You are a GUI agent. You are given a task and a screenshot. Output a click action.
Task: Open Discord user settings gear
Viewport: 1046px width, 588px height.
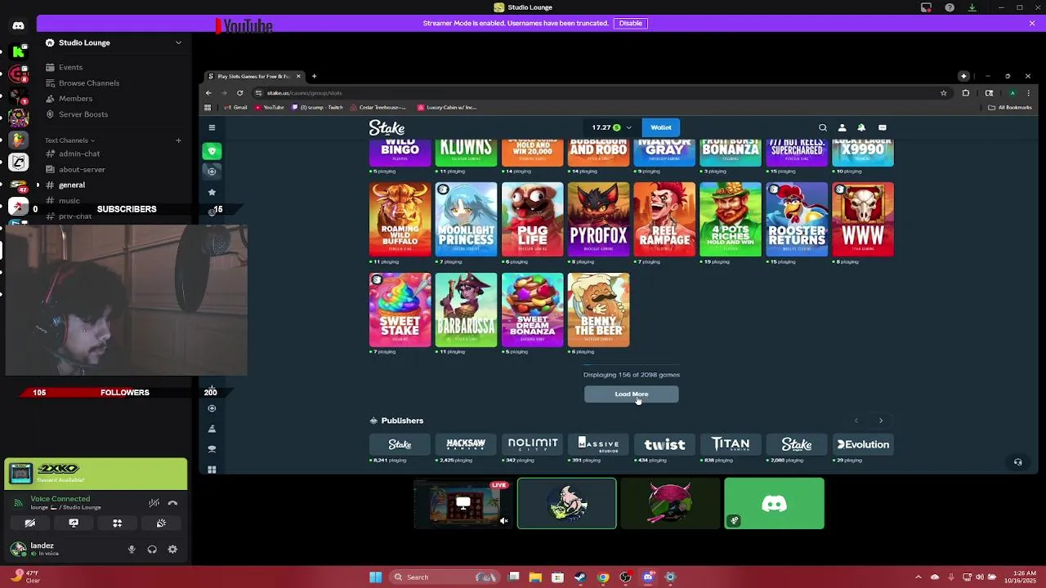click(x=172, y=550)
